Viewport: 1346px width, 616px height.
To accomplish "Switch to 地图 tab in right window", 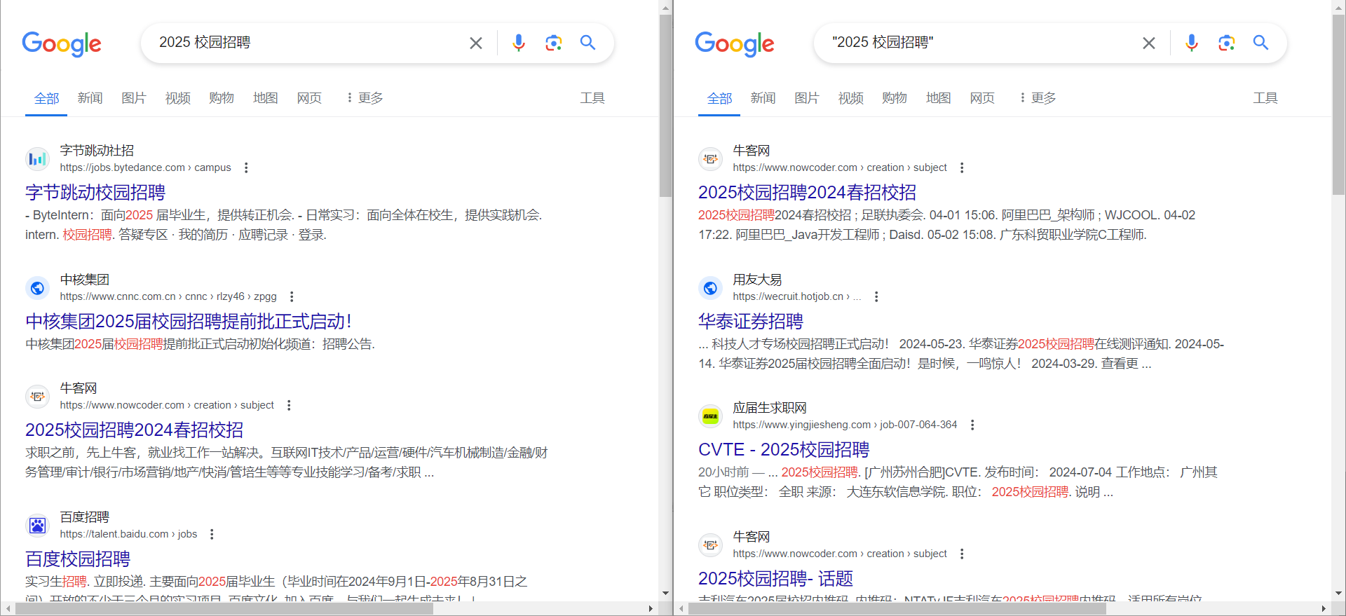I will (938, 98).
